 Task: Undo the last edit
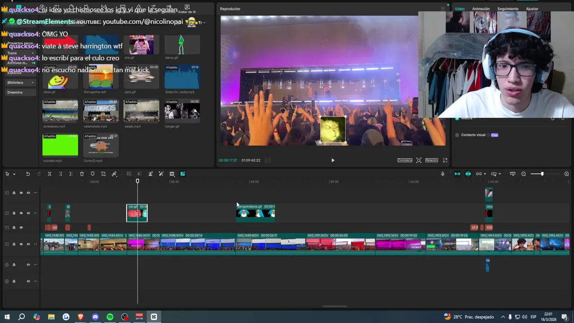pos(28,174)
